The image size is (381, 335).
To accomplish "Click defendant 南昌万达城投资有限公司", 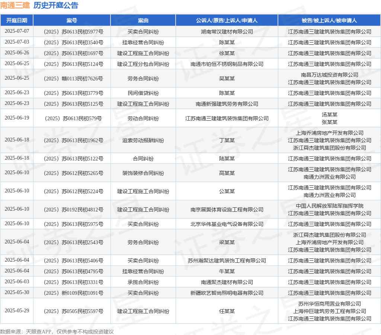I will tap(330, 75).
